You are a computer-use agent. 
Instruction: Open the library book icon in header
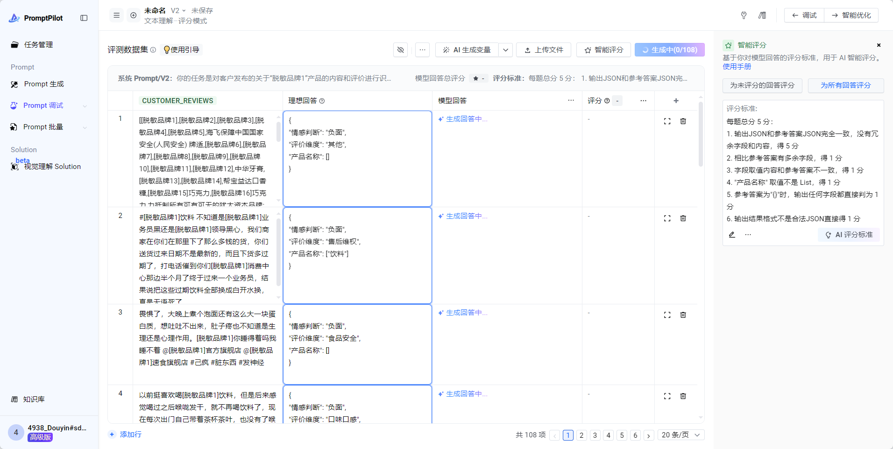pos(762,15)
